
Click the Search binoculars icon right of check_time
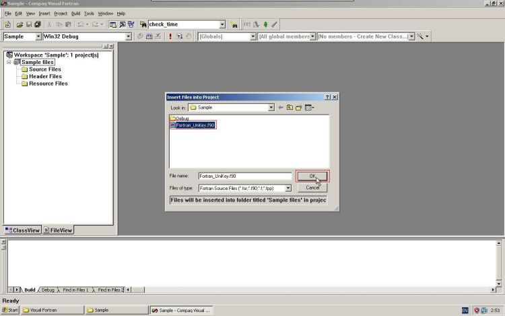coord(234,24)
